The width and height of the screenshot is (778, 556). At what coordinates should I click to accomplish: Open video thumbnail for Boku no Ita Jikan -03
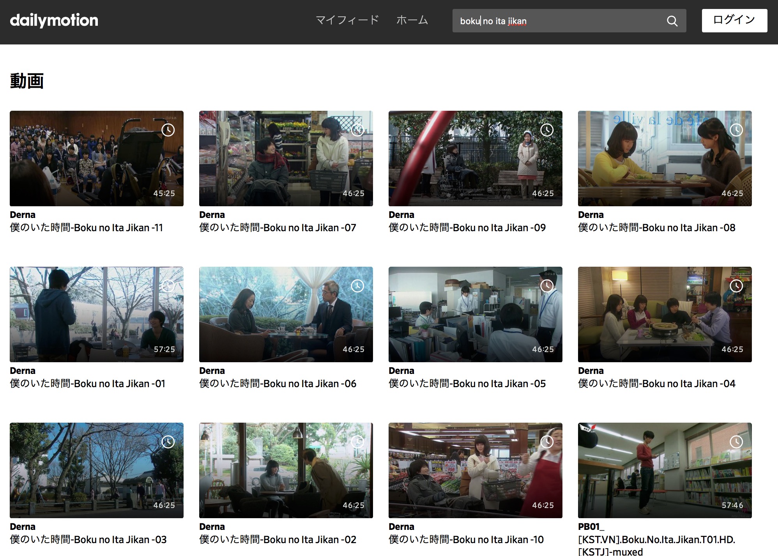coord(97,470)
